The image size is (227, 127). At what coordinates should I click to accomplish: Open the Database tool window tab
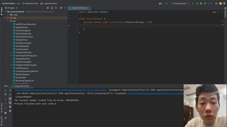pyautogui.click(x=225, y=12)
